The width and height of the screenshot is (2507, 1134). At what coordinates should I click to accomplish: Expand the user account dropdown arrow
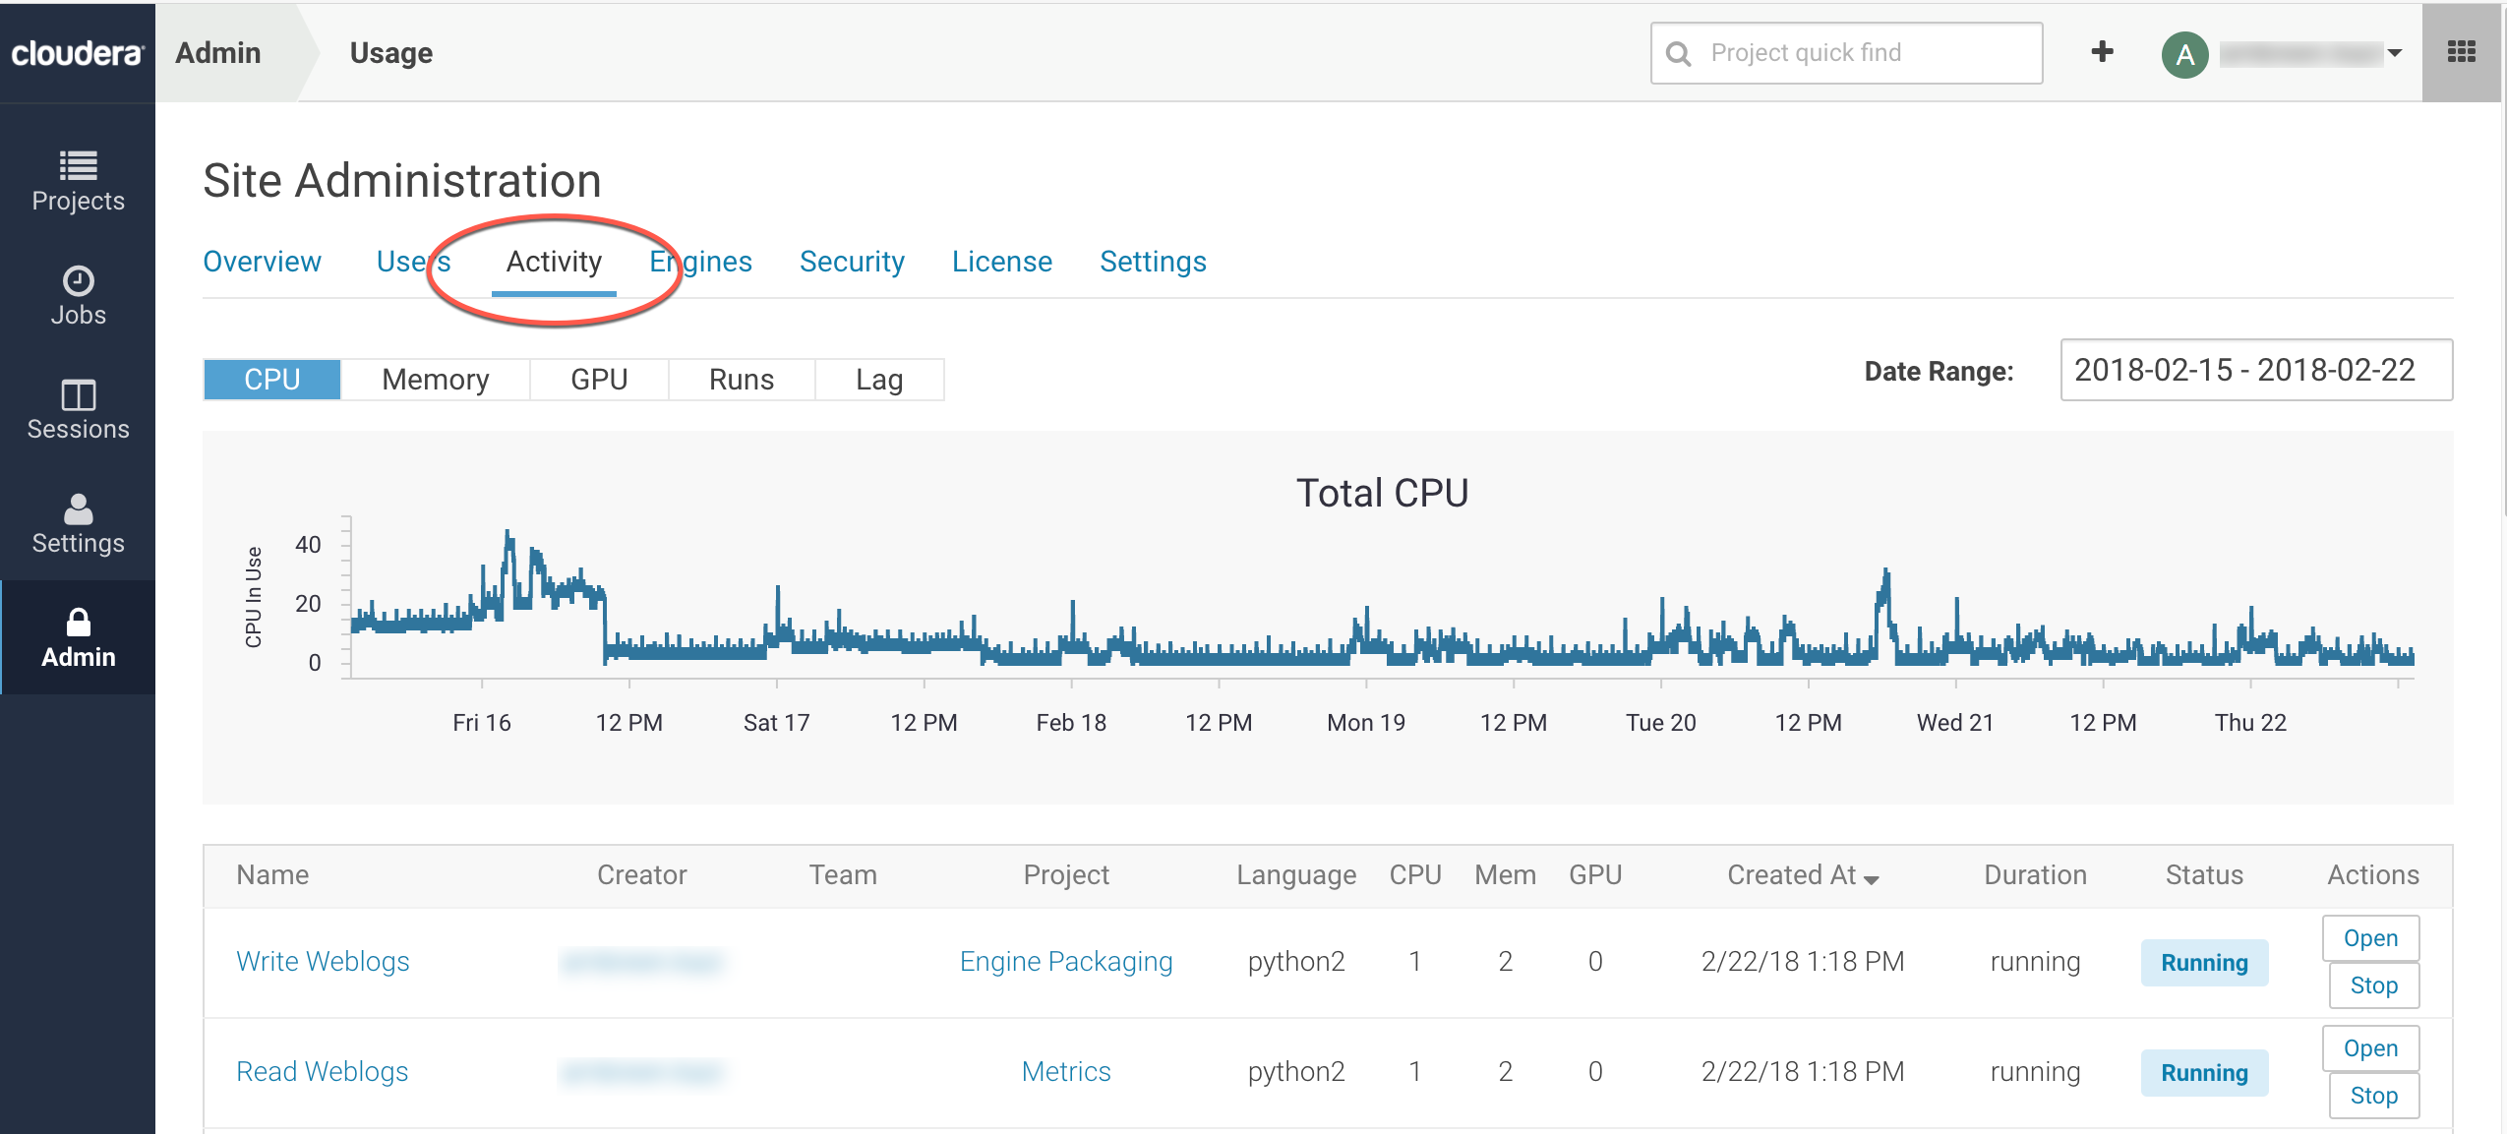(x=2395, y=53)
